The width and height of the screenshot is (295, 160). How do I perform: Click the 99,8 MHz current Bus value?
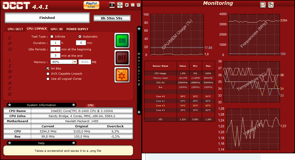point(48,136)
